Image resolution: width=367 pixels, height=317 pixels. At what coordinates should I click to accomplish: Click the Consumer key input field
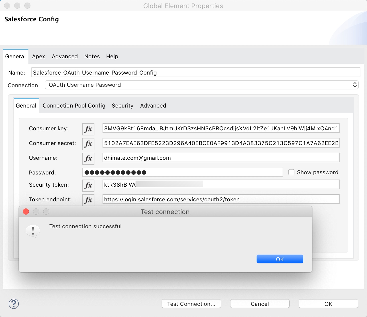[x=221, y=128]
